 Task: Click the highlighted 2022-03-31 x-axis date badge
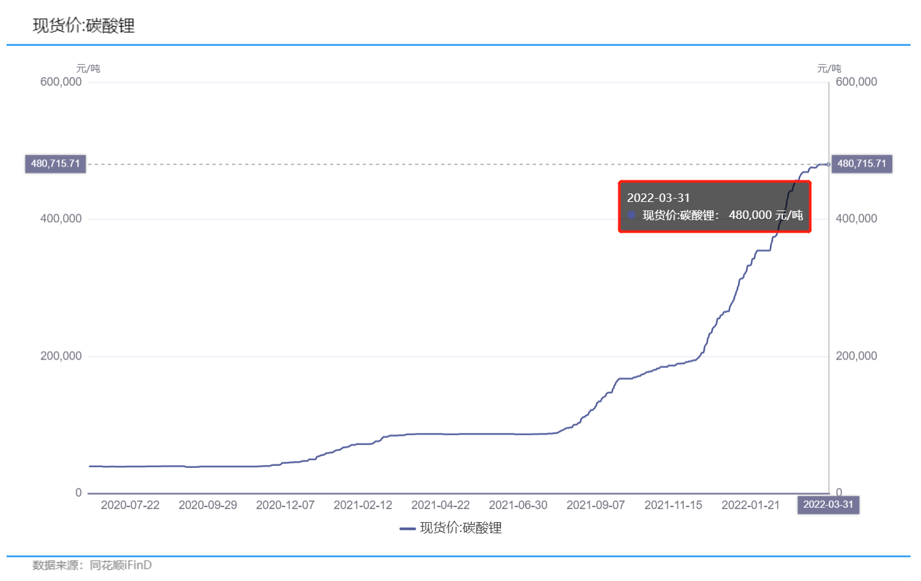tap(828, 505)
